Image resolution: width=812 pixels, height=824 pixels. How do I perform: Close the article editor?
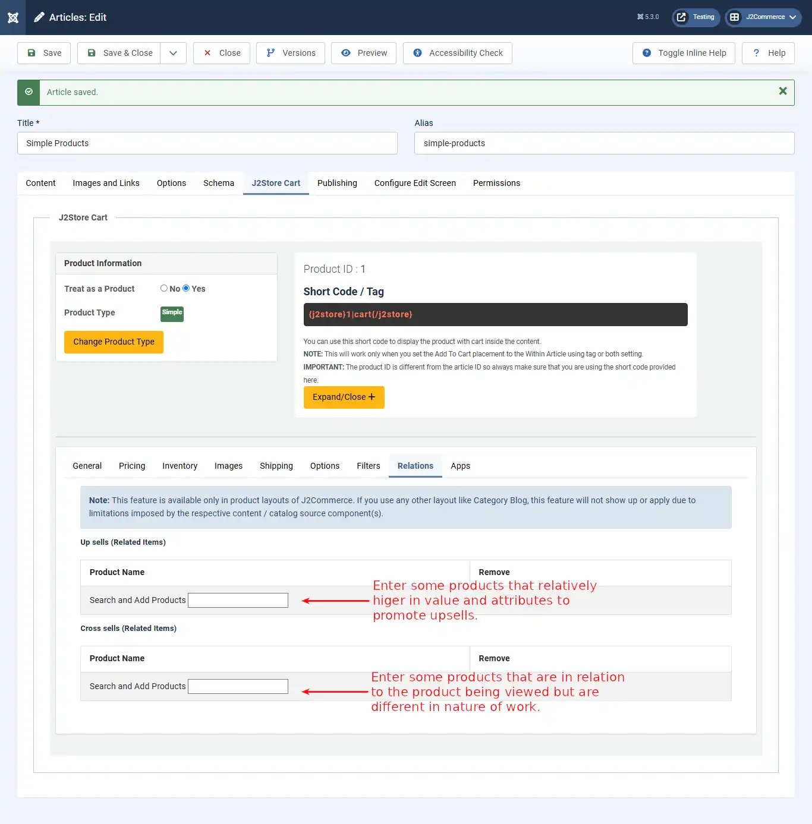[222, 53]
